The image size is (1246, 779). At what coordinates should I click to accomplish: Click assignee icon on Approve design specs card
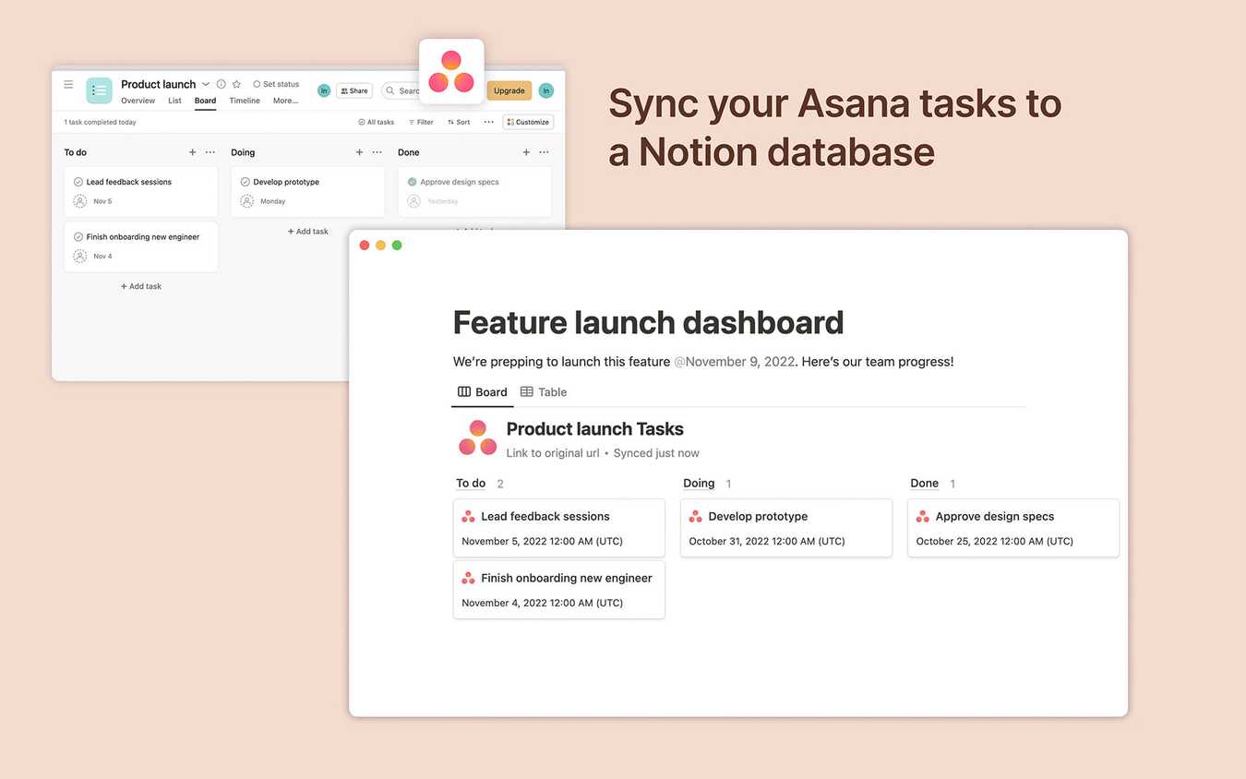pos(414,201)
